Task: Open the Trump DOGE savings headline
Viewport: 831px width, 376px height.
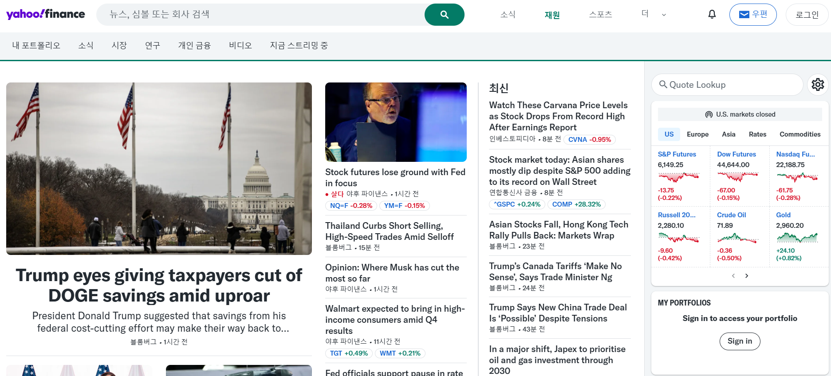Action: [159, 286]
